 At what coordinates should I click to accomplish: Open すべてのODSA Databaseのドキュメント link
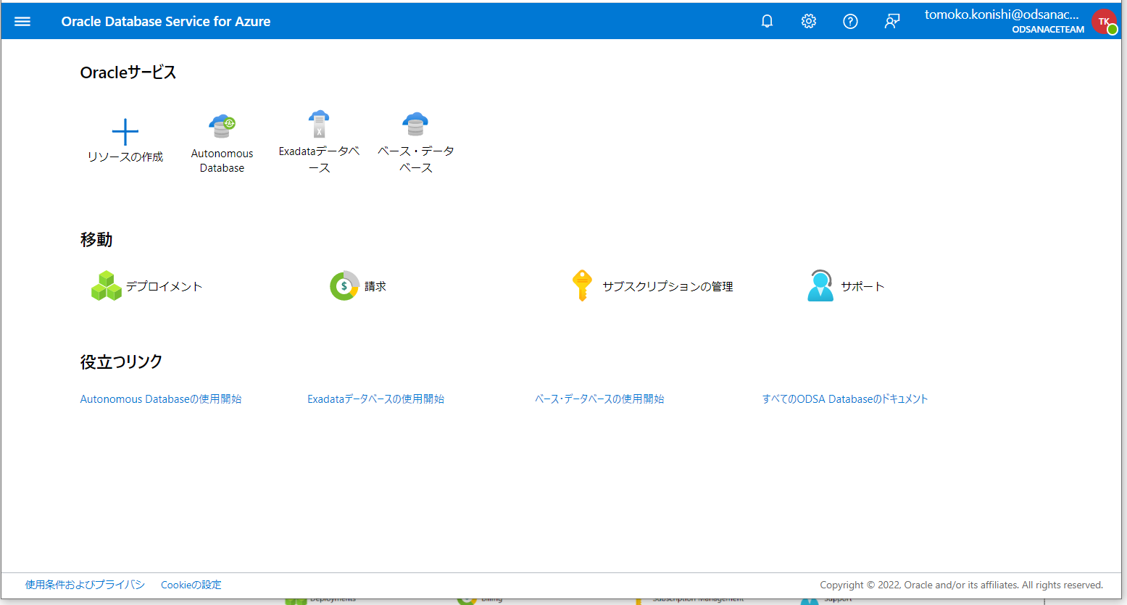(845, 399)
